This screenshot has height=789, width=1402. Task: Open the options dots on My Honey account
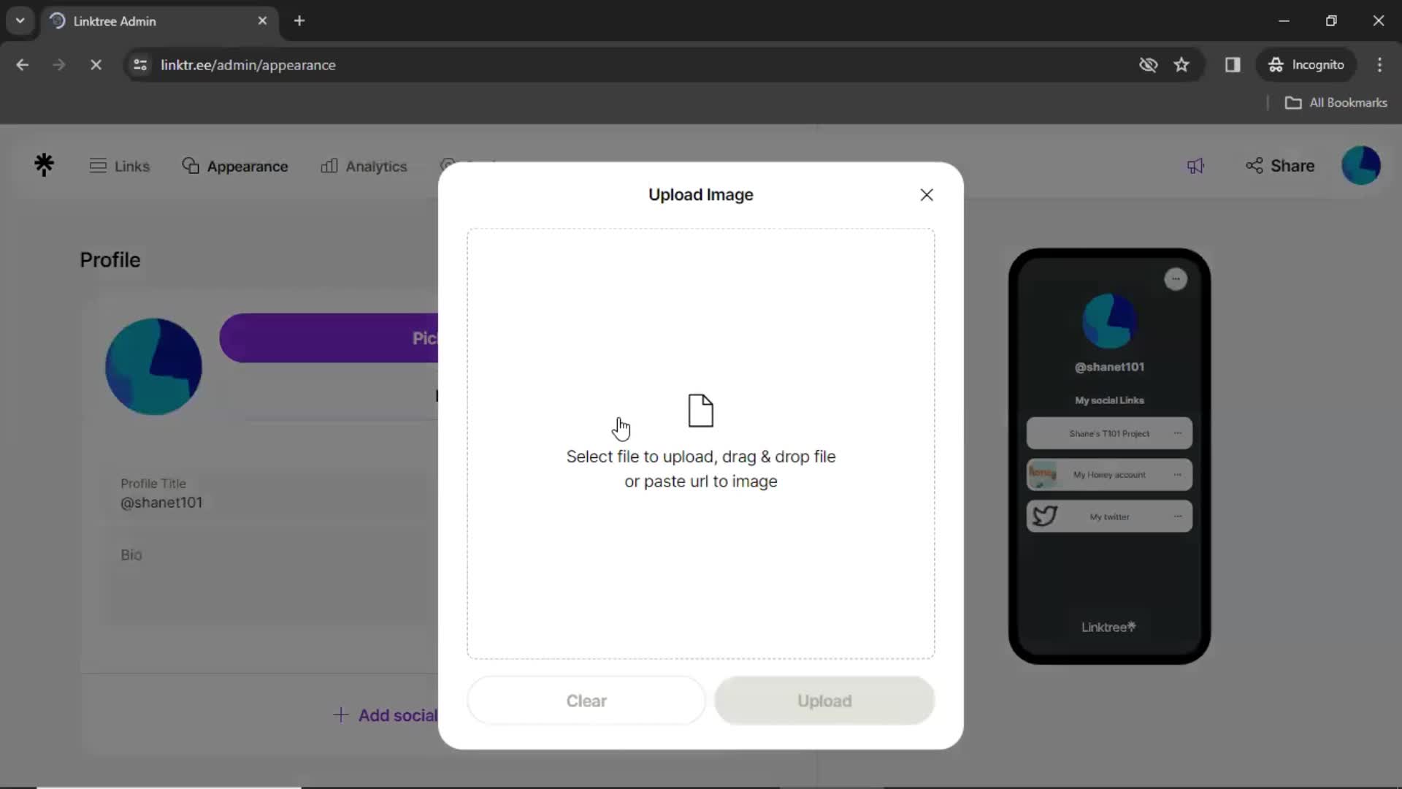[x=1178, y=475]
